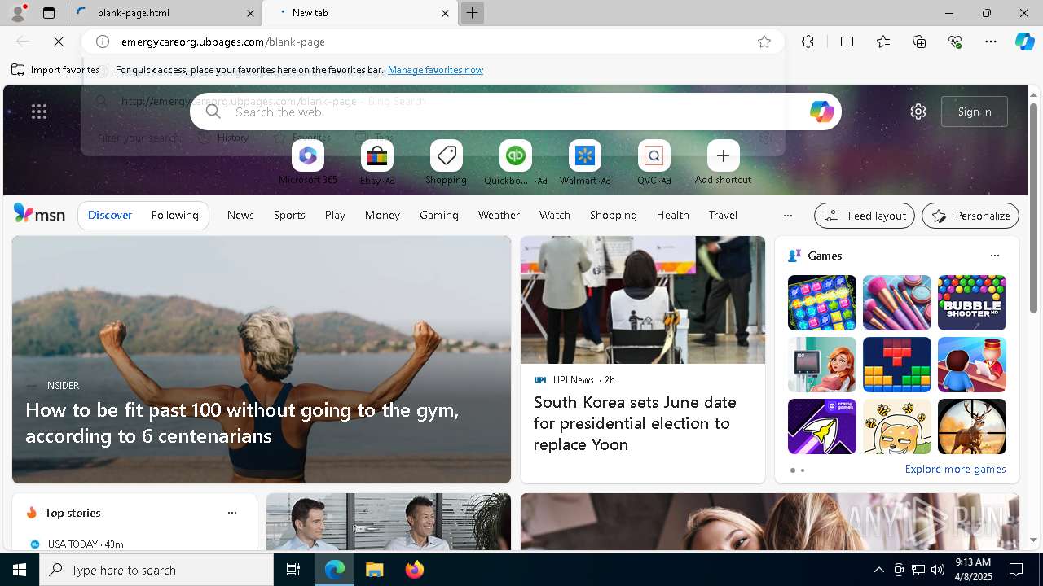1043x586 pixels.
Task: Show hidden system tray icons
Action: (x=878, y=570)
